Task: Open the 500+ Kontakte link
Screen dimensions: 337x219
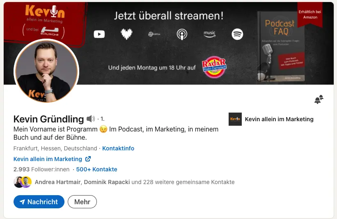Action: tap(97, 169)
